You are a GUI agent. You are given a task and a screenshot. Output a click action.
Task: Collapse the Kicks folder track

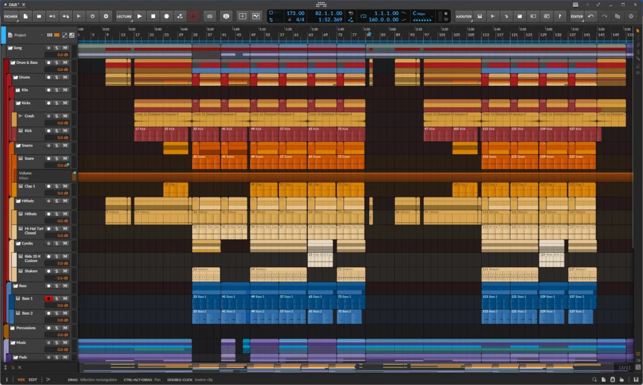tap(18, 103)
